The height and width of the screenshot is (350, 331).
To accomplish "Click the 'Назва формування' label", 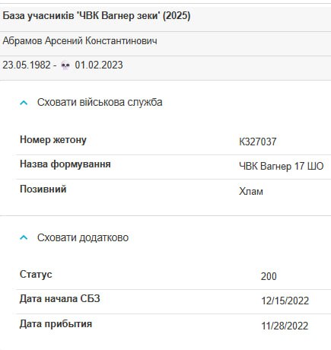I will (65, 164).
